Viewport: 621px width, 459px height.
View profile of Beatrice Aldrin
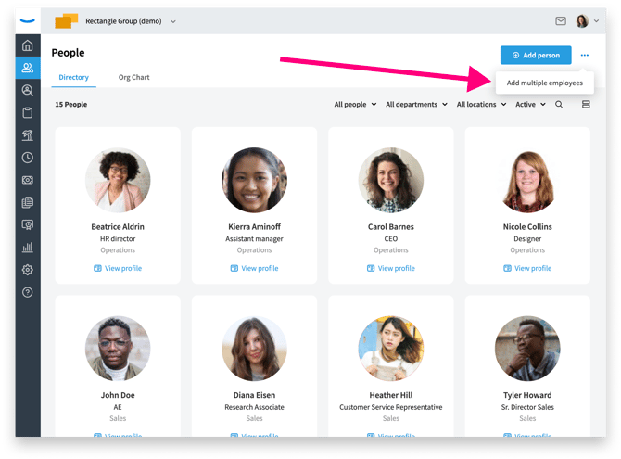click(118, 268)
